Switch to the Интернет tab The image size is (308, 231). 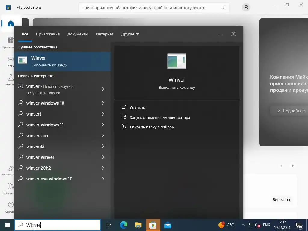point(105,34)
